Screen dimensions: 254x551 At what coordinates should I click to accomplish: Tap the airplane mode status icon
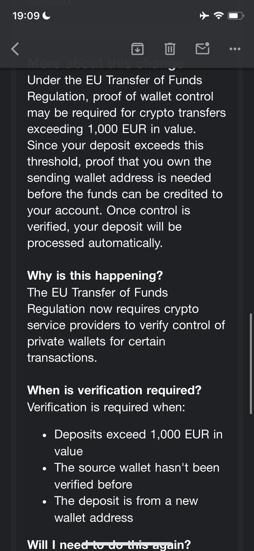(x=204, y=15)
